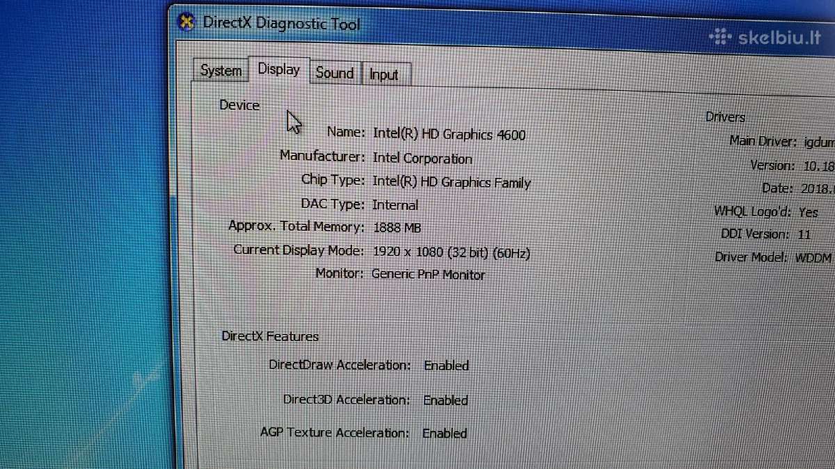Screen dimensions: 835x469
Task: Select the 'Intel Corporation' manufacturer value
Action: (x=422, y=158)
